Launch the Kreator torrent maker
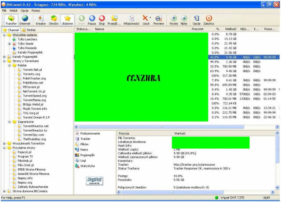 [41, 20]
